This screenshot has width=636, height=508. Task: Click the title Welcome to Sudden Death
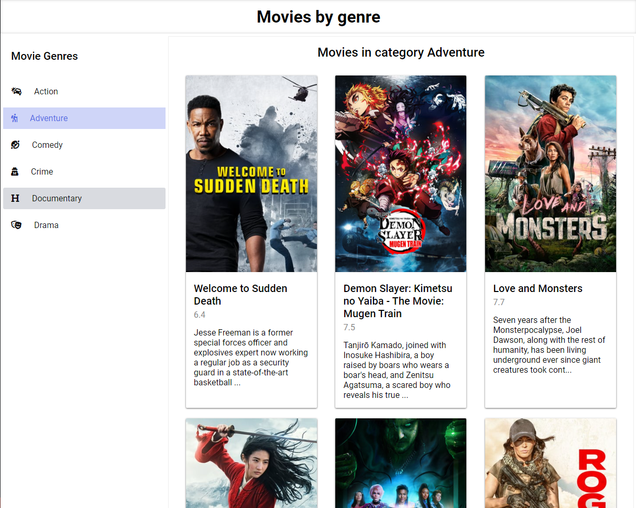[x=240, y=295]
